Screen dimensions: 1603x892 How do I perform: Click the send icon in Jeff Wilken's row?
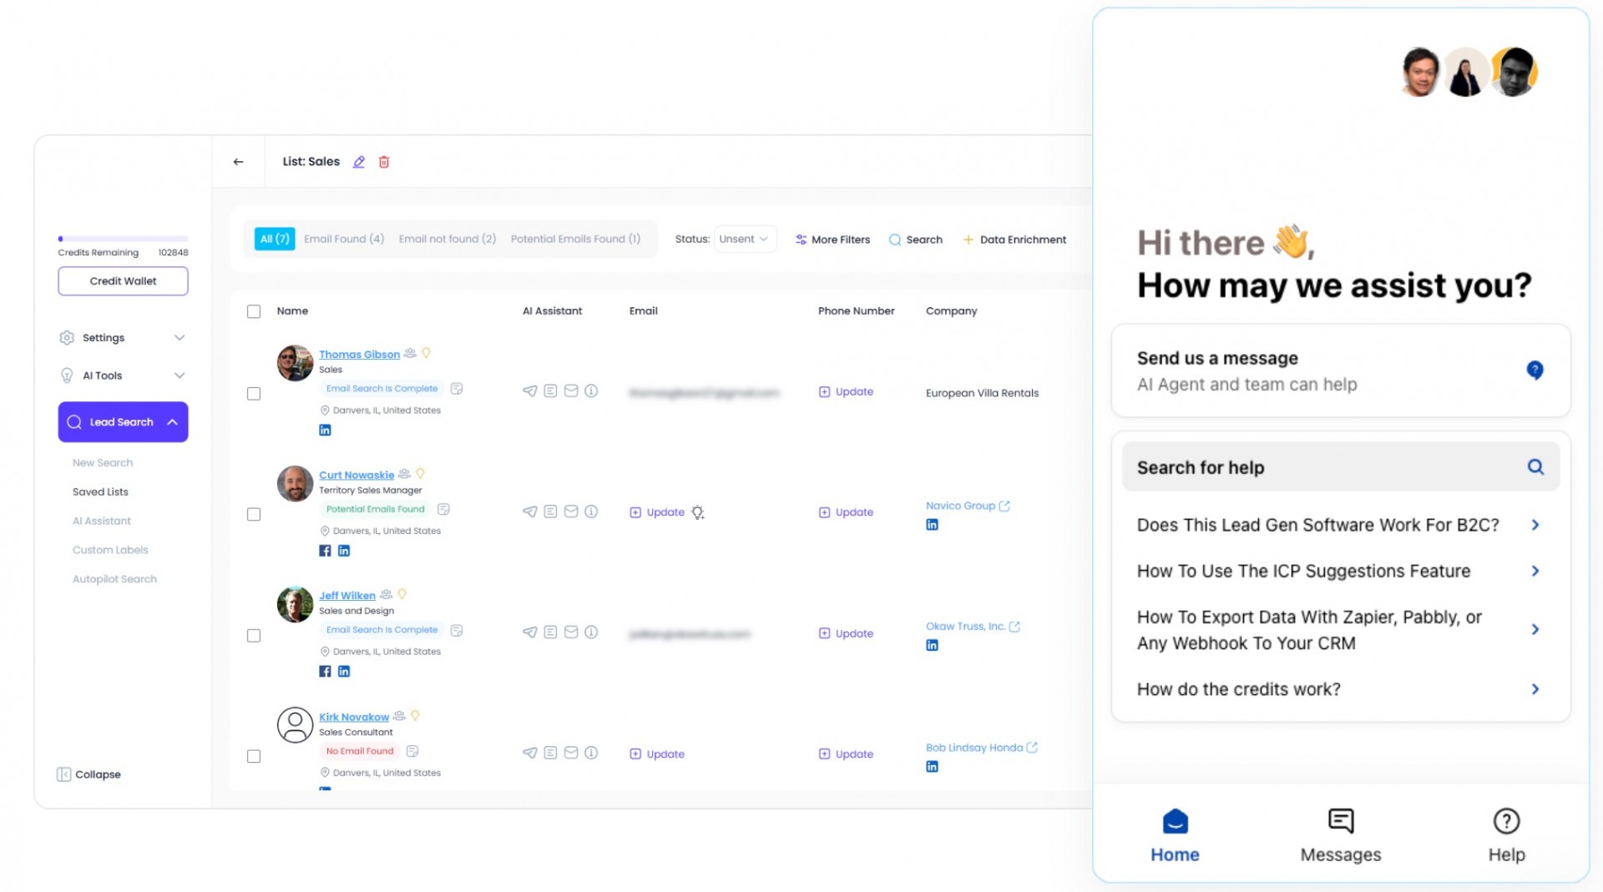coord(530,632)
